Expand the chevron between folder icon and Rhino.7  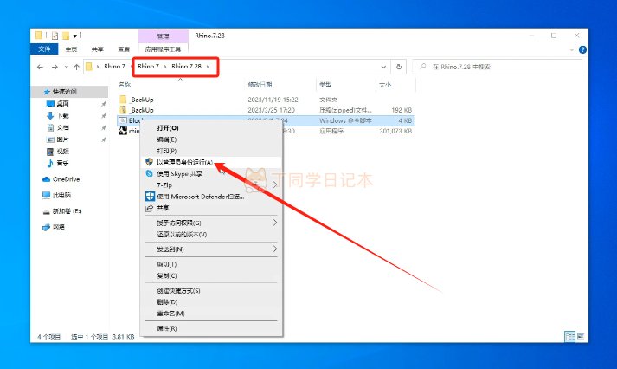pyautogui.click(x=98, y=67)
